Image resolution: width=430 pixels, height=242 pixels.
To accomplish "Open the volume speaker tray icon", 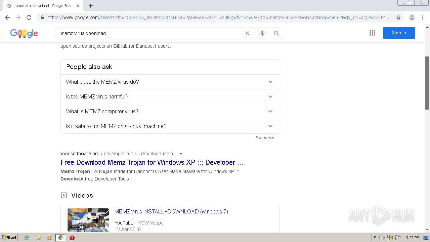I will point(382,238).
